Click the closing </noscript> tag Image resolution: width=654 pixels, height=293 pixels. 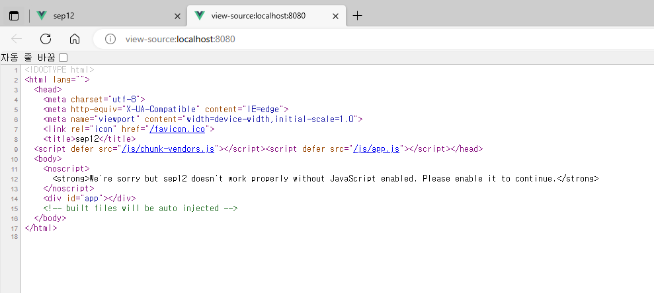click(x=69, y=189)
